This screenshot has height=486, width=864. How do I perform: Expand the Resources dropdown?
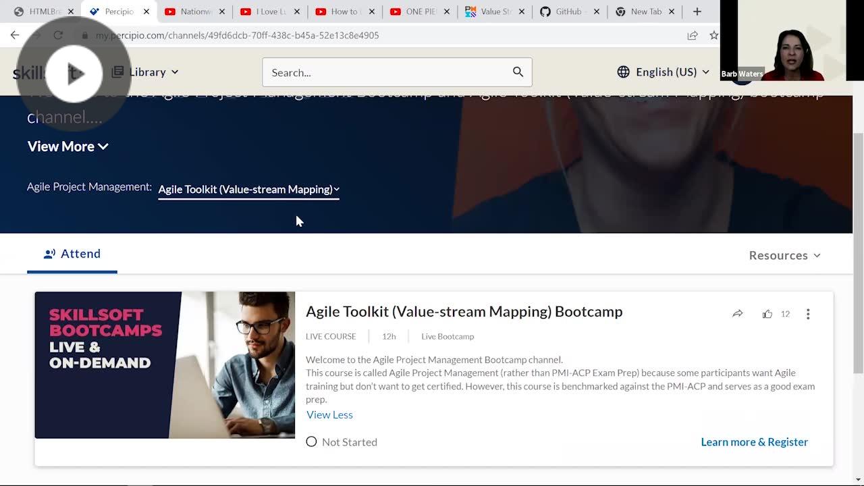[783, 255]
